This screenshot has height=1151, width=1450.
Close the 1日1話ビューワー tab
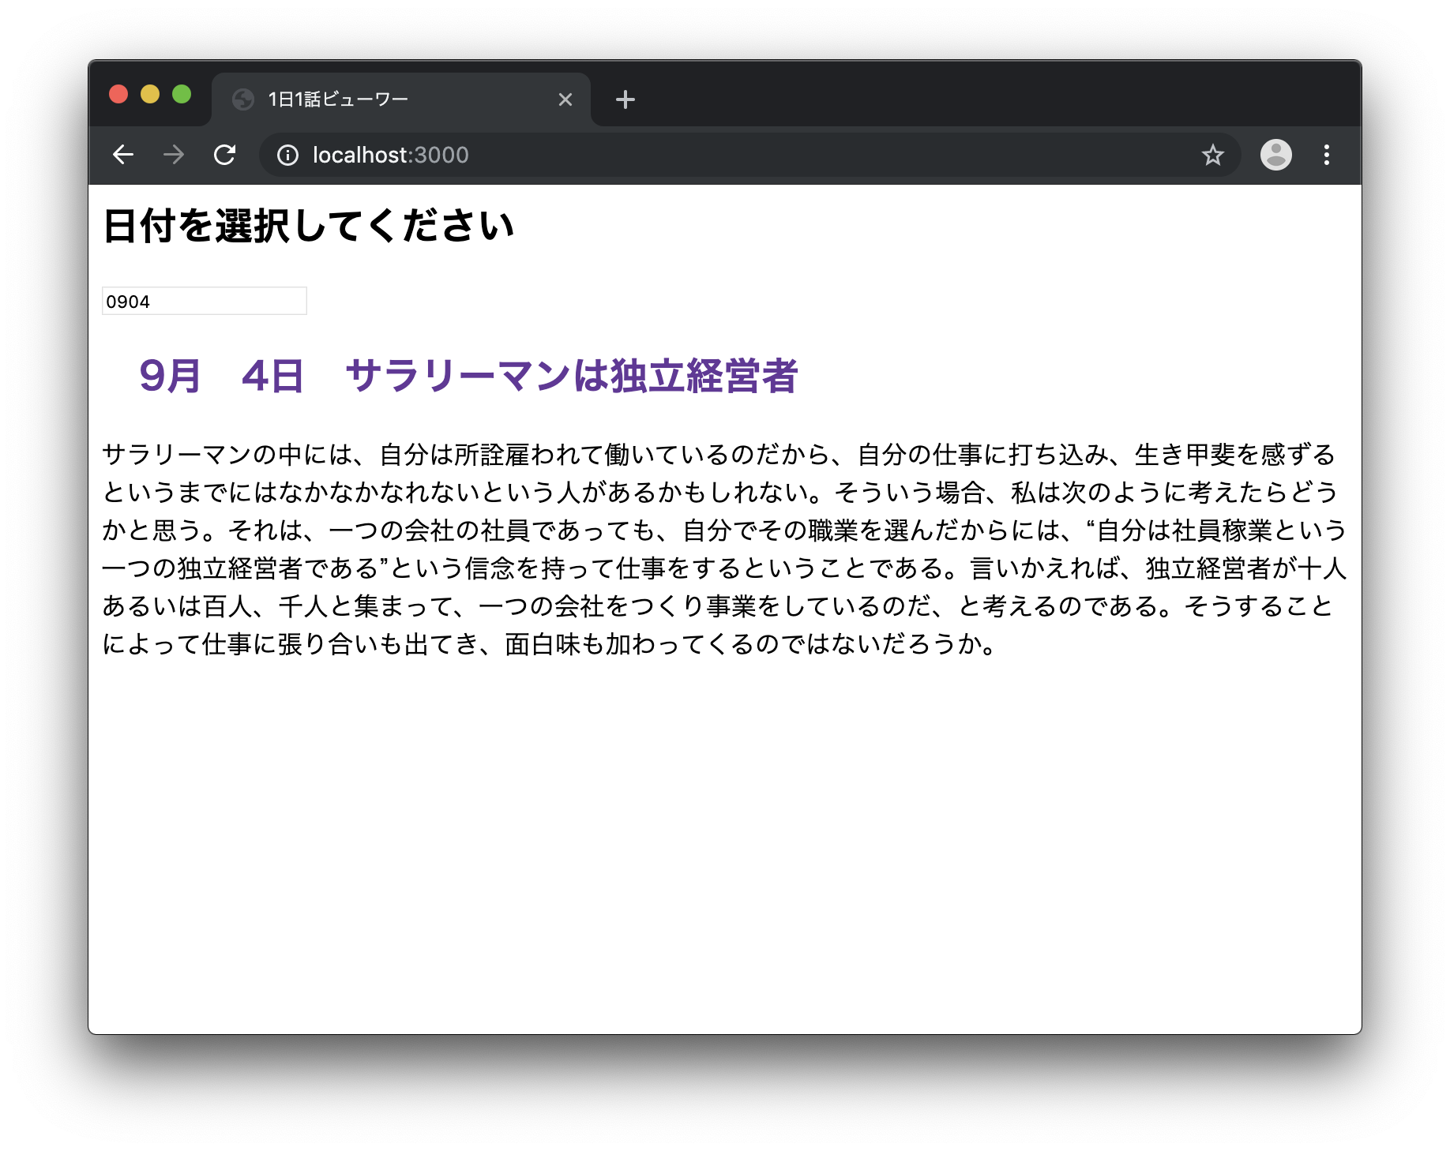(565, 99)
